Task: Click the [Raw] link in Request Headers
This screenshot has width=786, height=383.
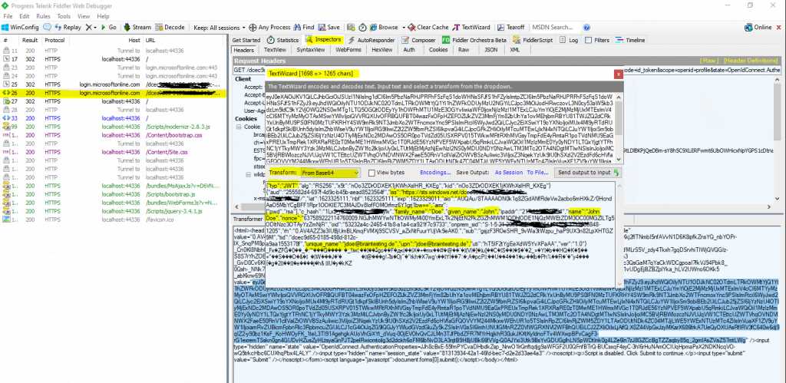Action: [709, 60]
